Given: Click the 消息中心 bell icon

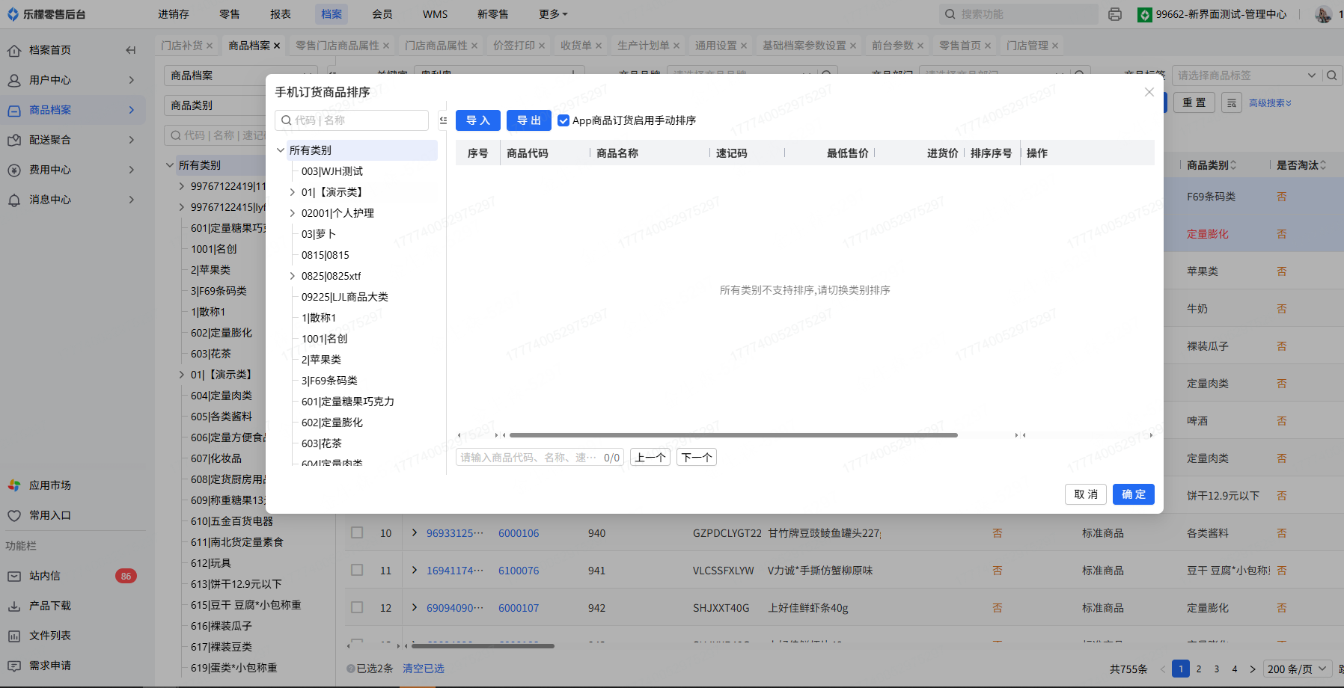Looking at the screenshot, I should [14, 200].
